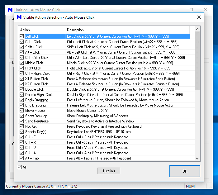Open the Tutorials button
218x195 pixels.
point(109,171)
